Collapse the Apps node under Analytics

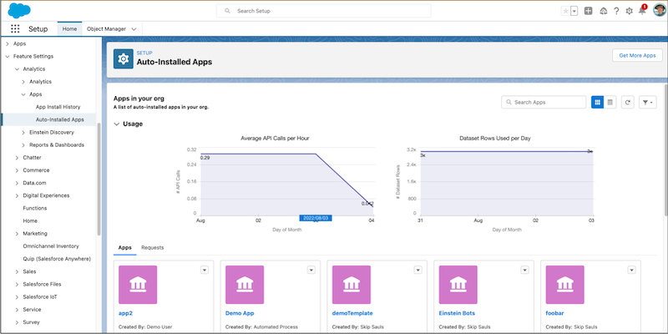point(23,94)
